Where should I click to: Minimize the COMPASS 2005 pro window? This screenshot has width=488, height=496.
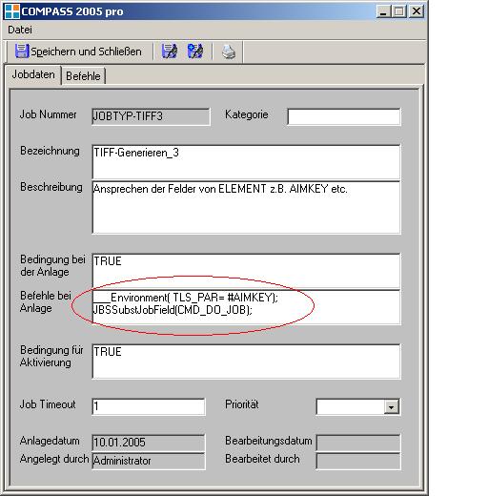coord(383,11)
